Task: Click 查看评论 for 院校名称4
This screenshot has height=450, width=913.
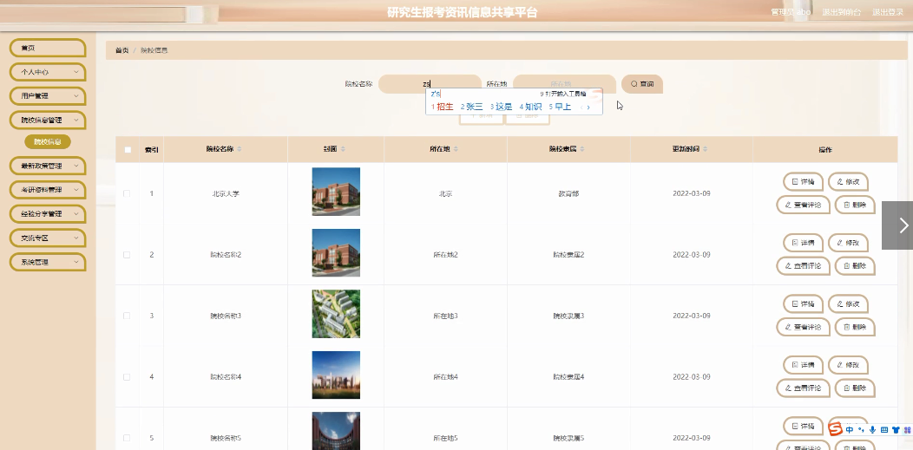Action: coord(803,388)
